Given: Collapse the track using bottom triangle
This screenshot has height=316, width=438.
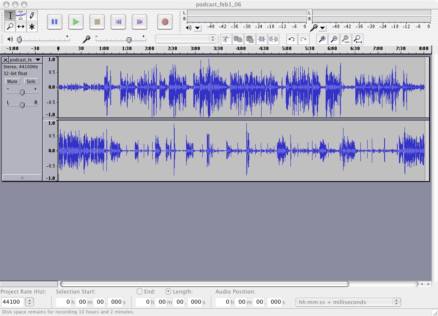Looking at the screenshot, I should (x=22, y=177).
